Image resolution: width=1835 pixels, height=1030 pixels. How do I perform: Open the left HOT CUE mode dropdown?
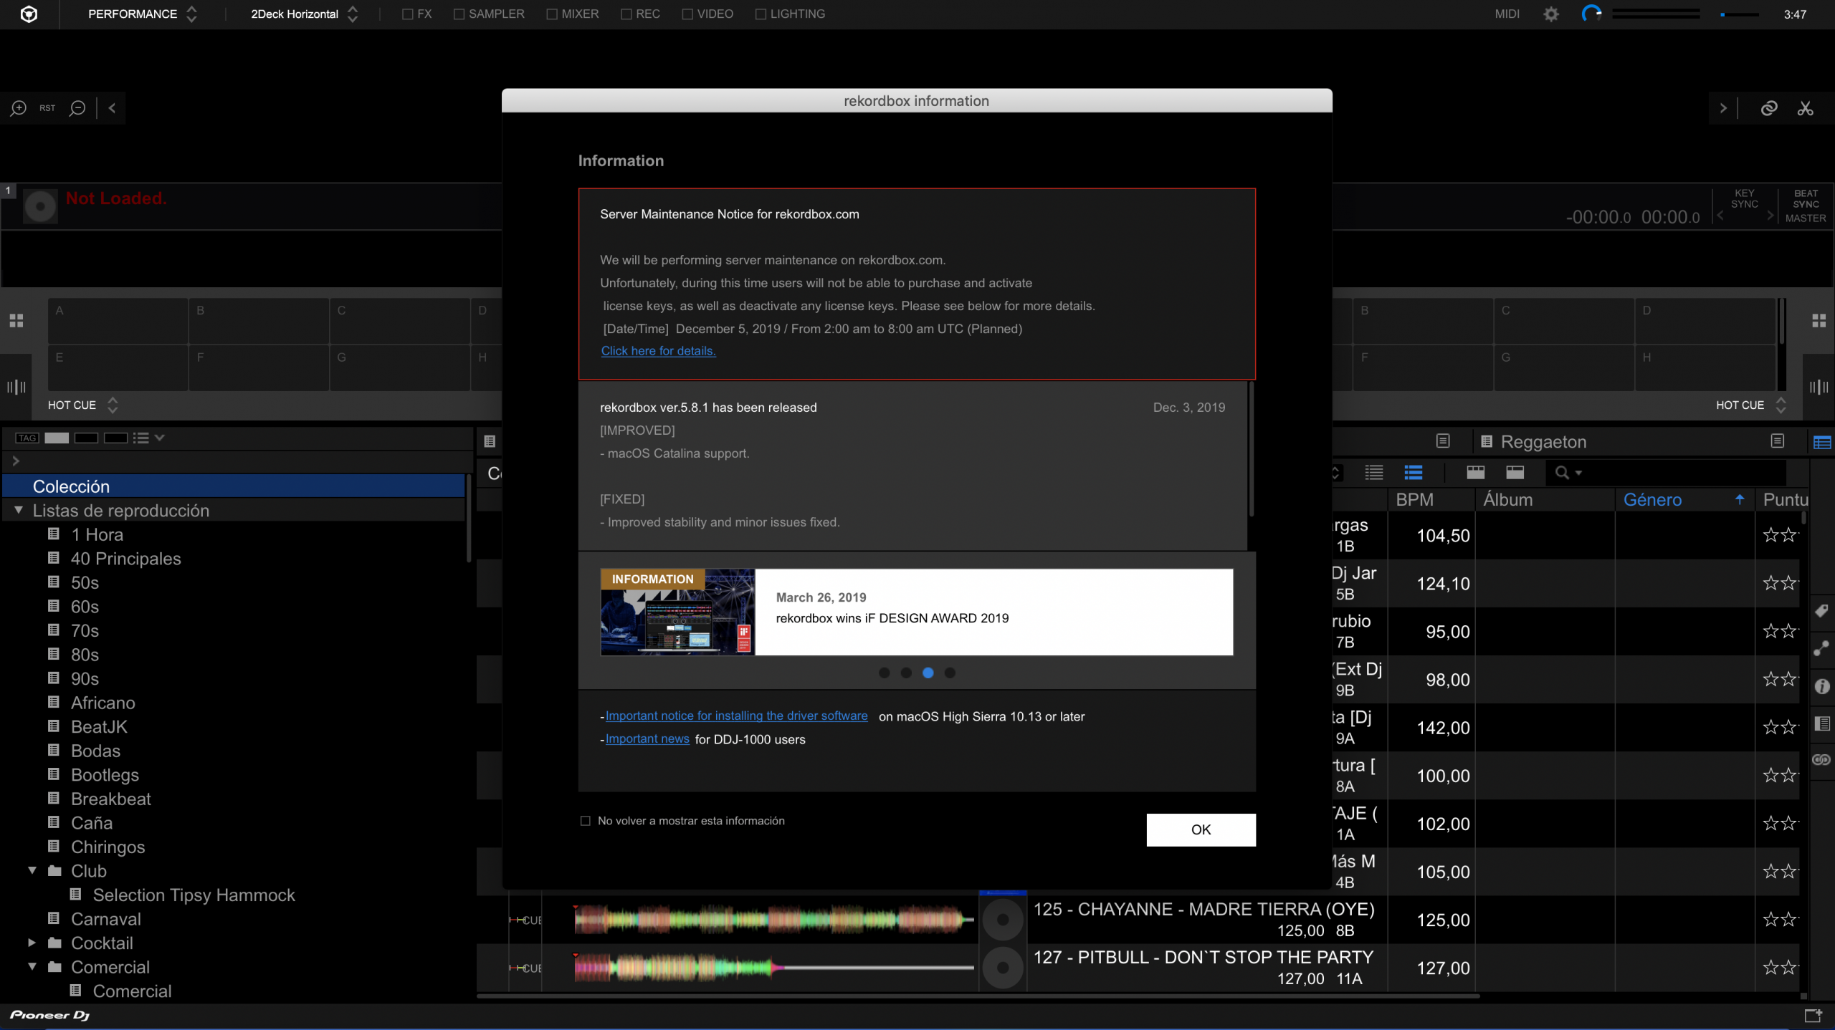click(x=82, y=405)
